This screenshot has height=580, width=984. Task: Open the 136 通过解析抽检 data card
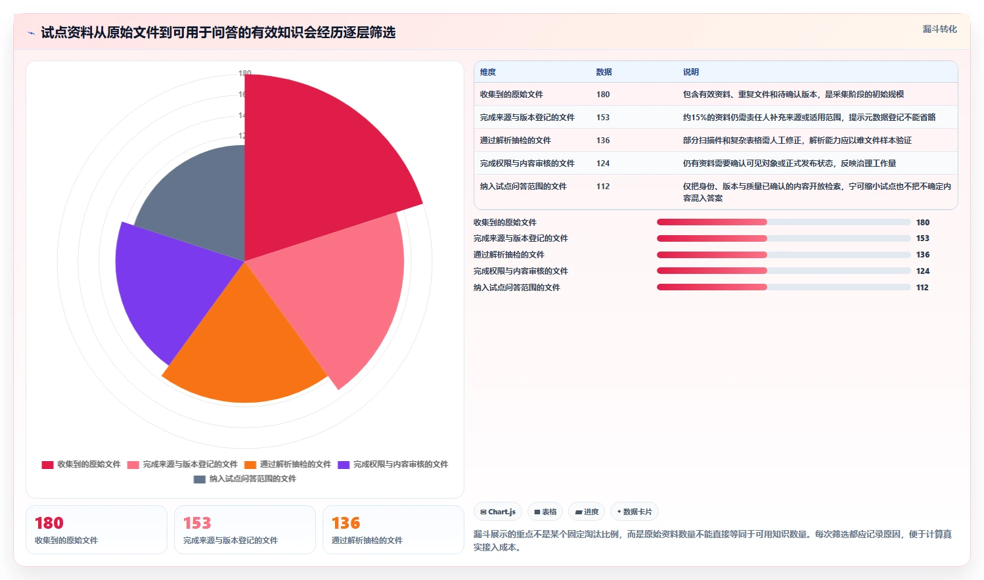[x=393, y=529]
